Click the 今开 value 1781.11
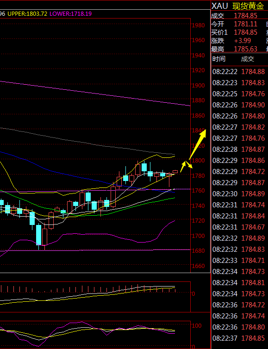 coord(245,24)
